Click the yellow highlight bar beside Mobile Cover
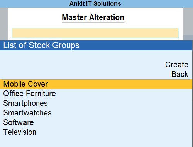 coord(120,84)
